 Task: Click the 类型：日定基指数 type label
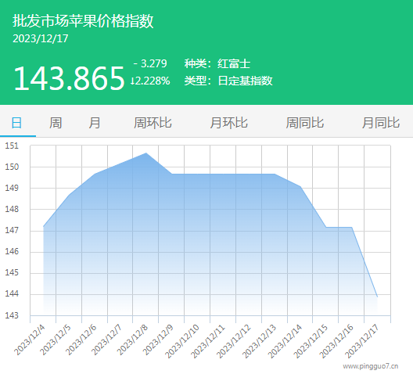pyautogui.click(x=228, y=81)
